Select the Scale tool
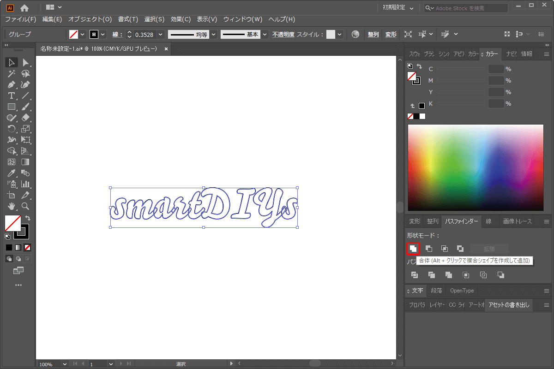Image resolution: width=554 pixels, height=369 pixels. (26, 129)
